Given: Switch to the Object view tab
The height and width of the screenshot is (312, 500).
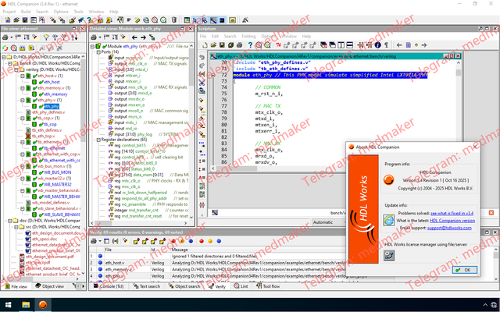Looking at the screenshot, I should pyautogui.click(x=50, y=286).
